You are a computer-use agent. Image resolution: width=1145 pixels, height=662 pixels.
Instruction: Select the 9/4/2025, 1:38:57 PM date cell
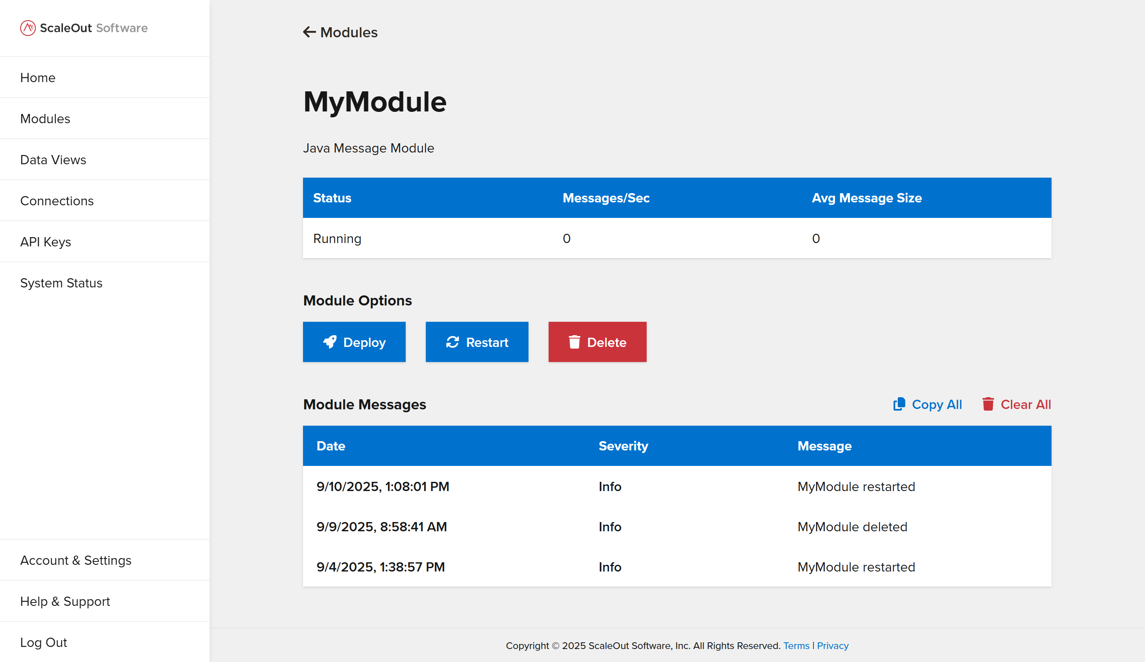pyautogui.click(x=380, y=567)
